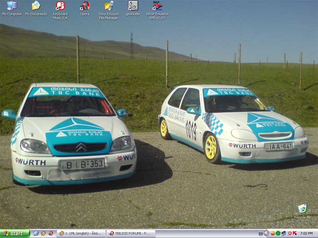318x238 pixels.
Task: Click the yellow smiley tray icon
Action: click(x=273, y=233)
